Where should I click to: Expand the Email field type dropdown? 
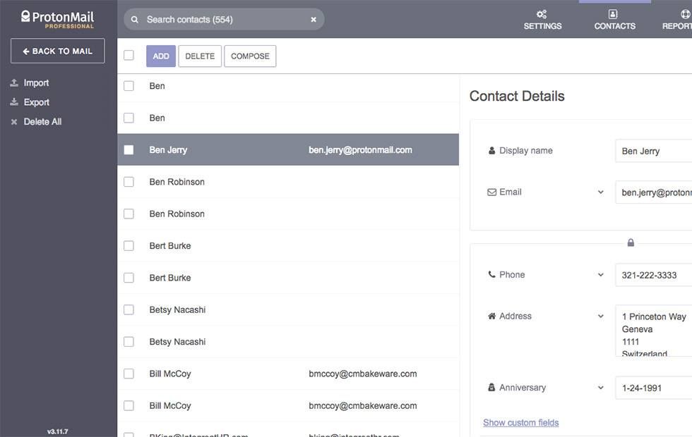(601, 192)
